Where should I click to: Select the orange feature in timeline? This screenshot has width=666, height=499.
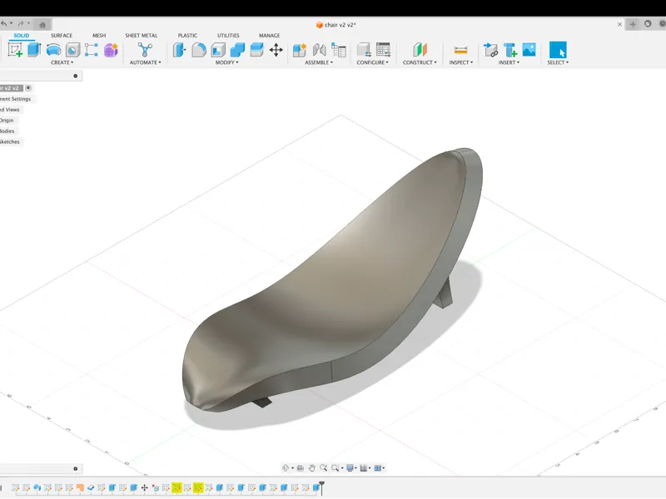(x=80, y=487)
